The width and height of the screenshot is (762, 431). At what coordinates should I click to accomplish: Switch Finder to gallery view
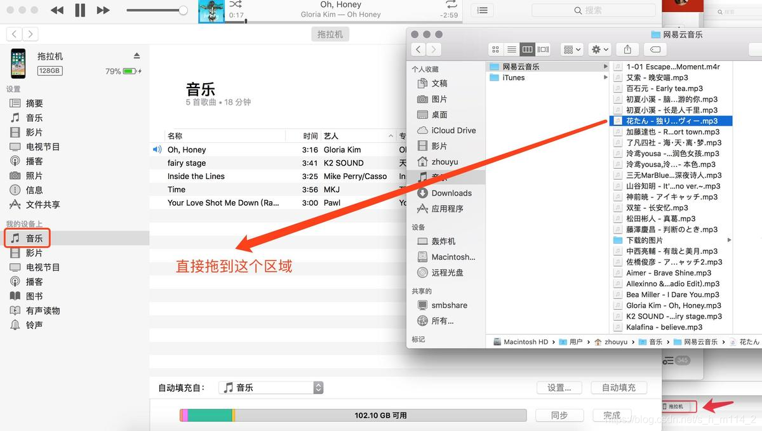tap(543, 50)
